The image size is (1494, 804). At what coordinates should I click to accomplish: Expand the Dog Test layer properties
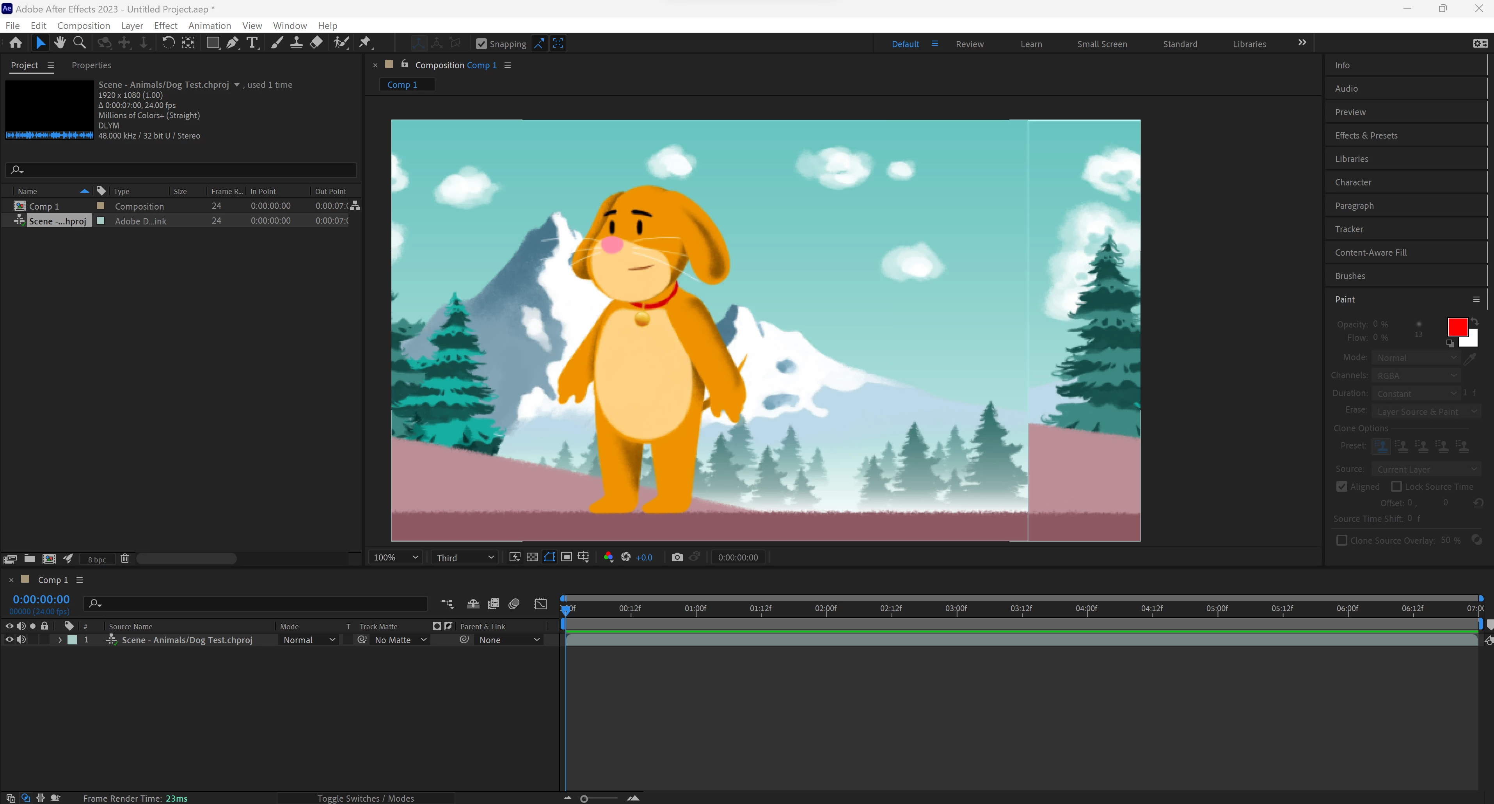[x=60, y=640]
